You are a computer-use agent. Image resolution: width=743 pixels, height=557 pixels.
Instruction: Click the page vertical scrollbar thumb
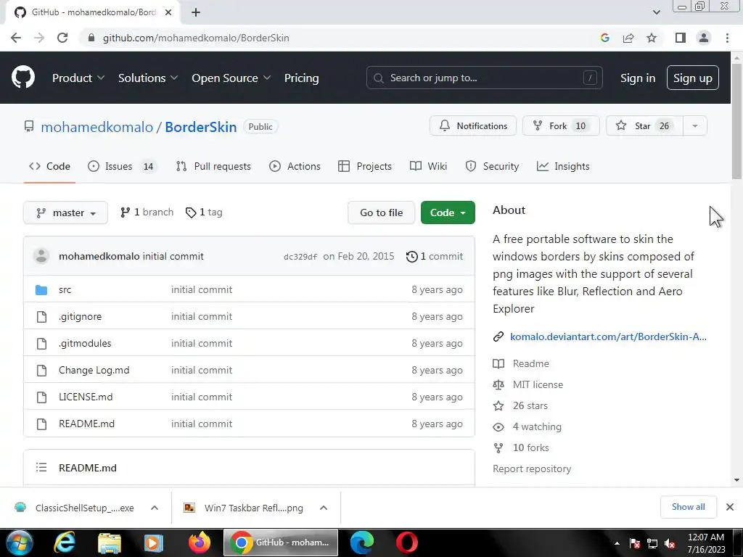[736, 121]
